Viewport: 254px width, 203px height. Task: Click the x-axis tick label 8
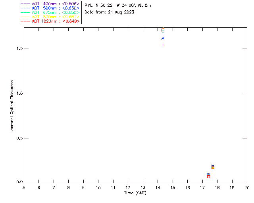pos(69,188)
